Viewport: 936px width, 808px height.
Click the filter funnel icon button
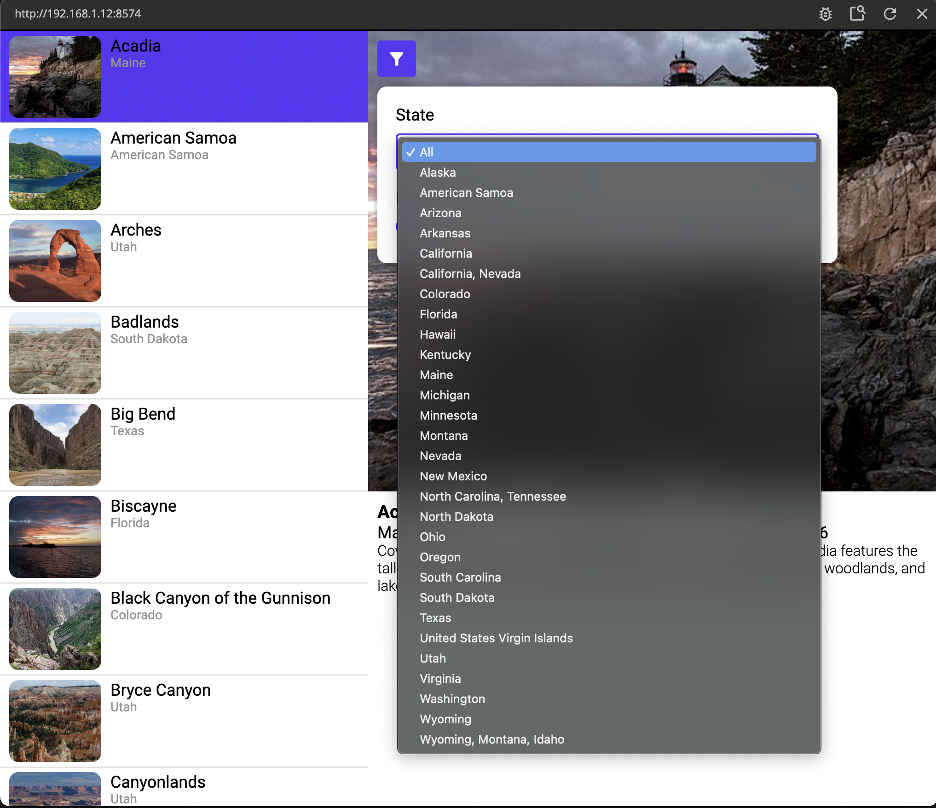(x=396, y=59)
